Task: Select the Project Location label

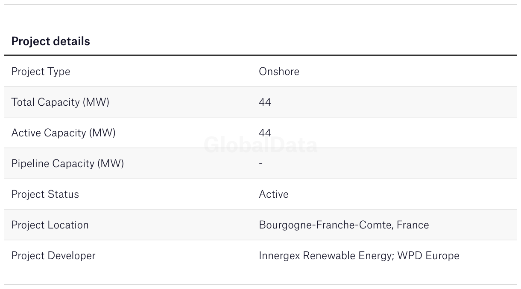Action: tap(50, 225)
